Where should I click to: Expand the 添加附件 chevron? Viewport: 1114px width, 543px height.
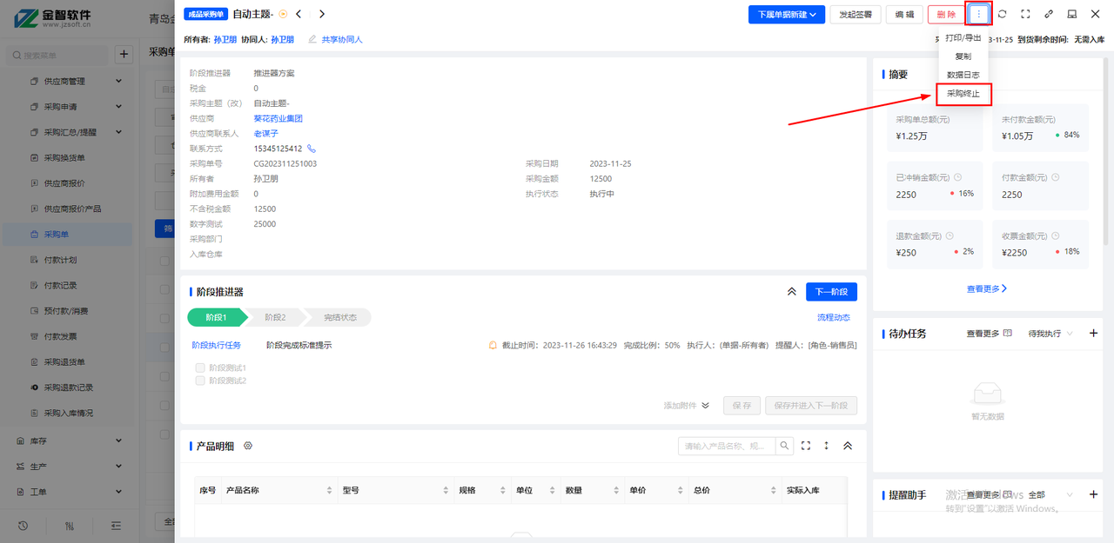(x=705, y=406)
